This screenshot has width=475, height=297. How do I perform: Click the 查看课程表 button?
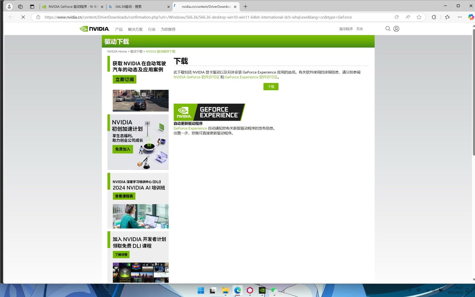[x=124, y=196]
